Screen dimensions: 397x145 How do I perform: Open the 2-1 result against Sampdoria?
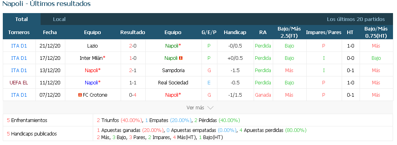133,71
